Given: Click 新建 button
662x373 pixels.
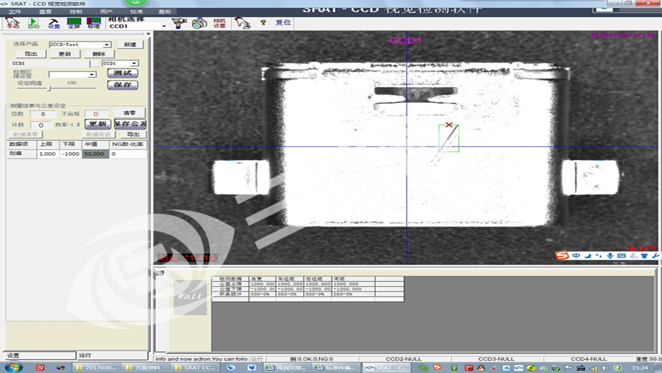Looking at the screenshot, I should [x=130, y=45].
